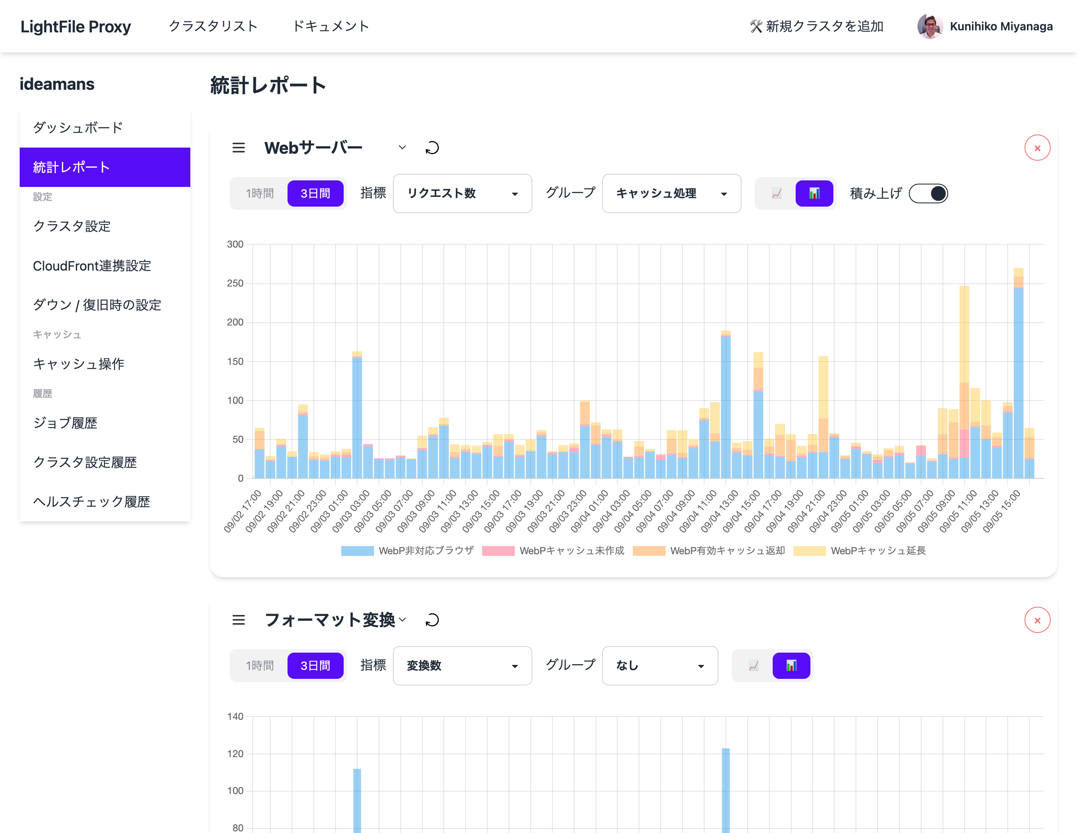Remove the Webサーバー panel with red X

pyautogui.click(x=1037, y=148)
